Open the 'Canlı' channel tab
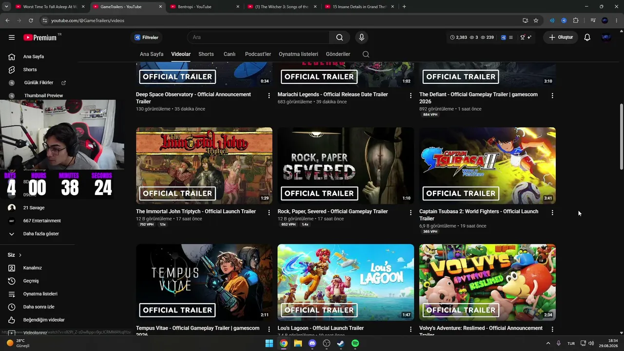Screen dimensions: 624x351 coord(230,54)
